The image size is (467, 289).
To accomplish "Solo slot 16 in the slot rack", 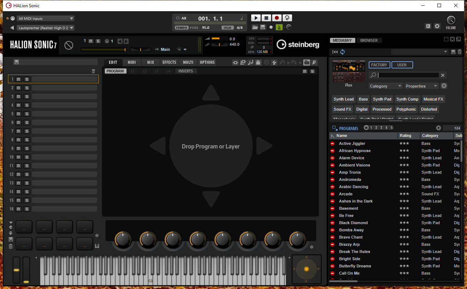I will click(x=27, y=209).
